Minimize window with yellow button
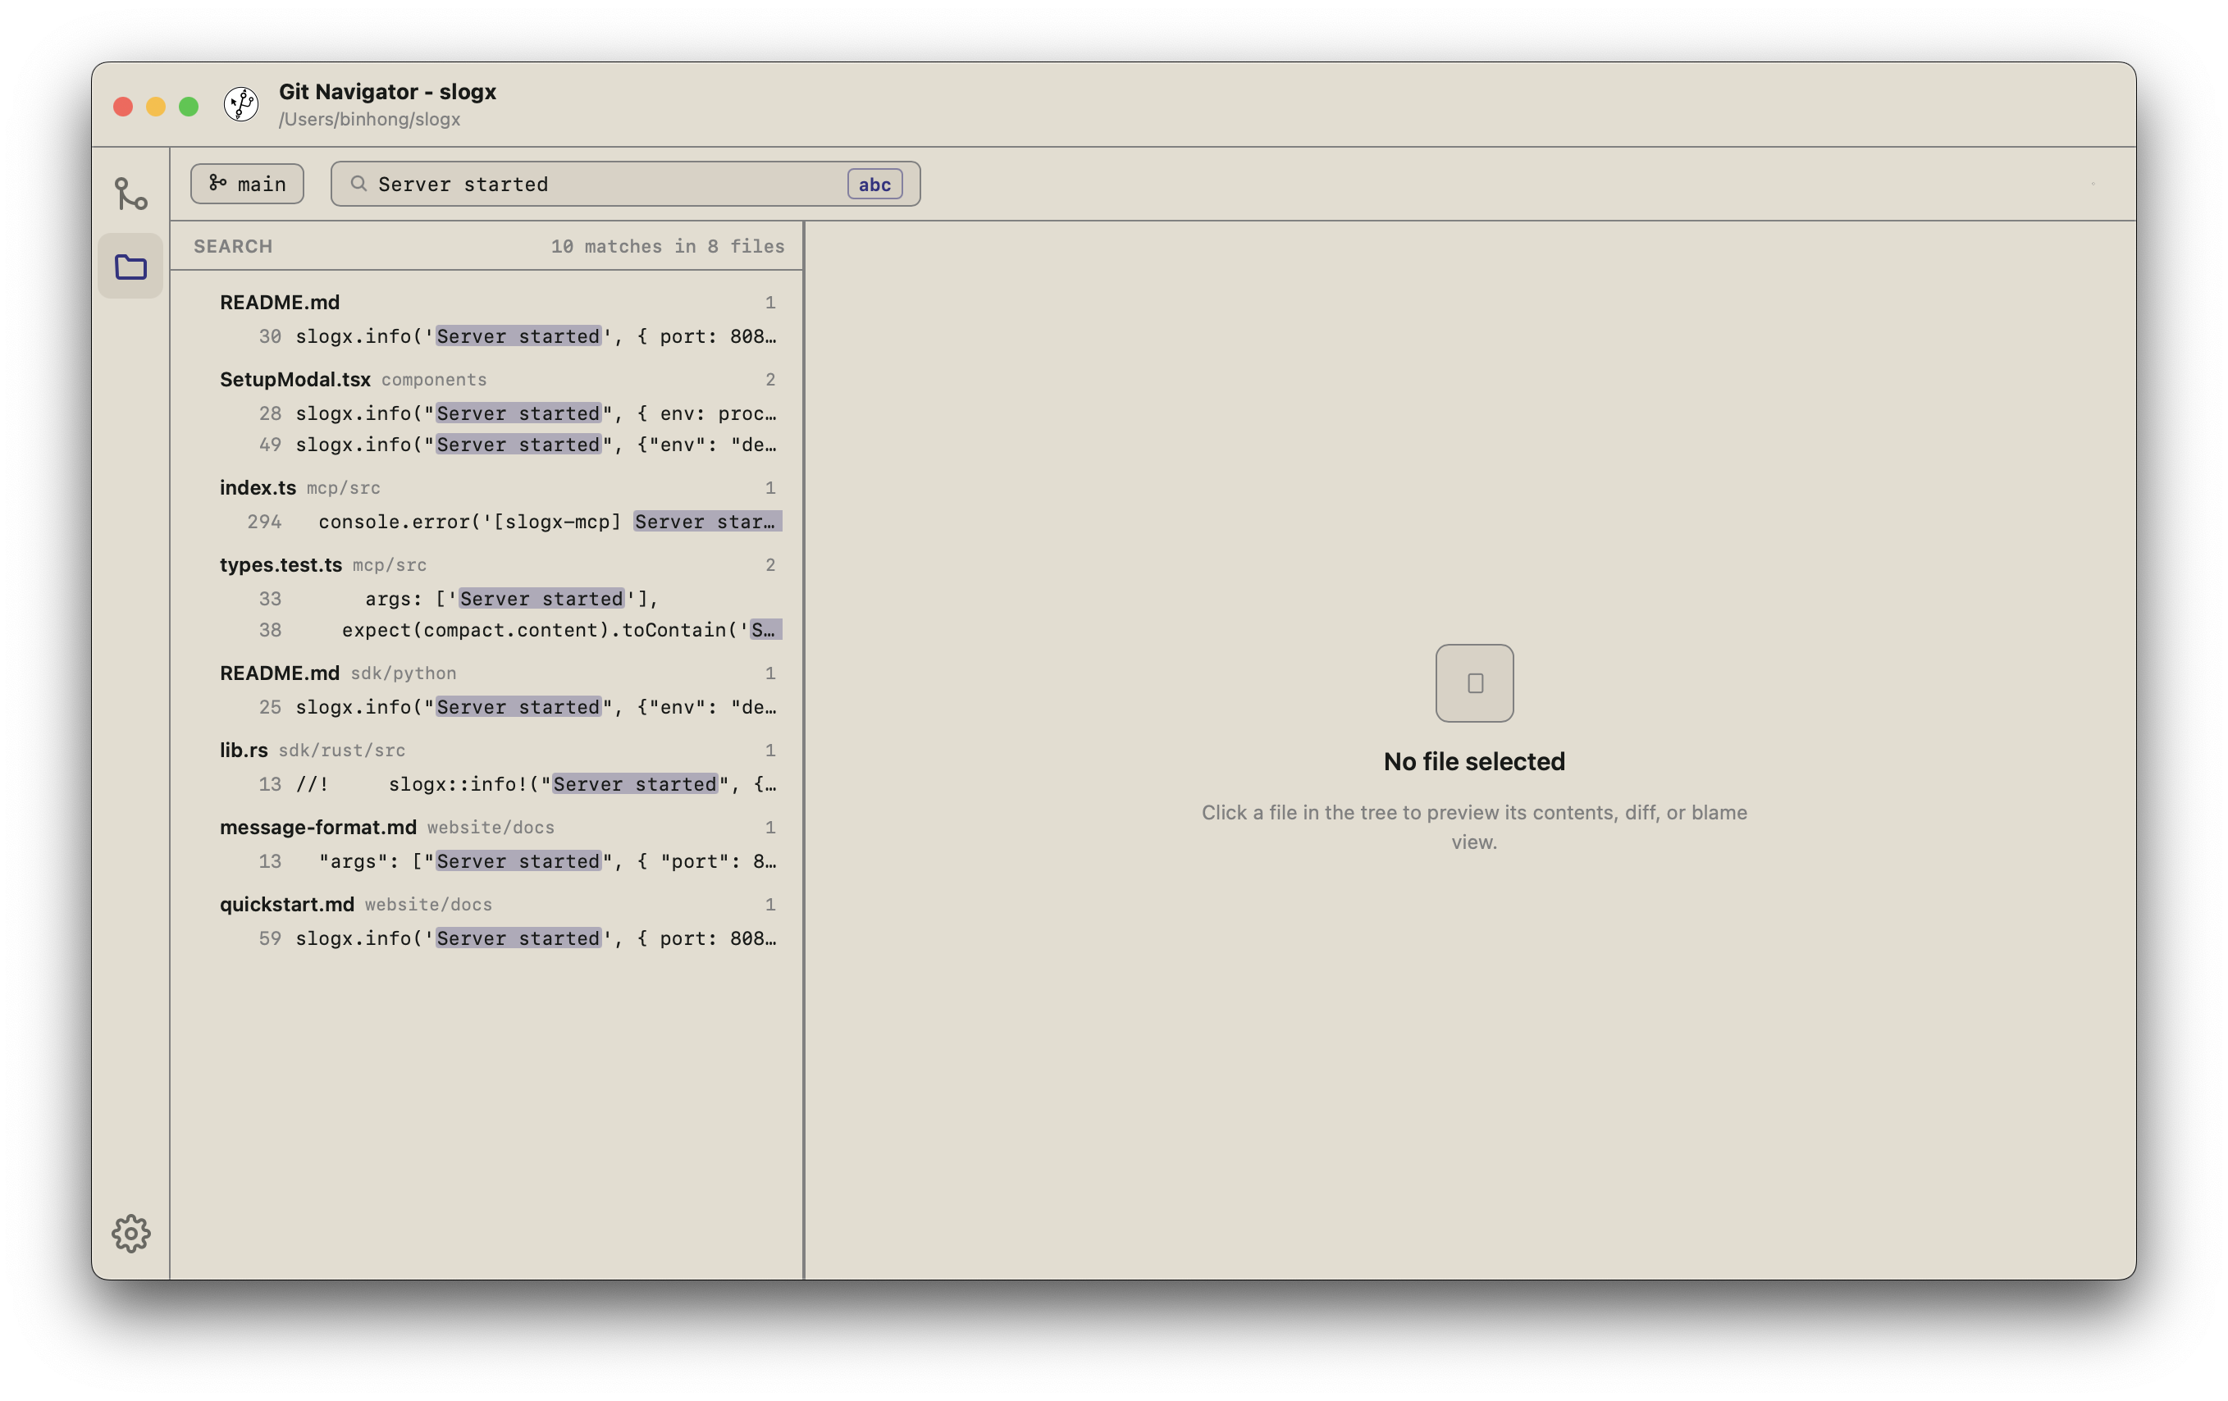This screenshot has width=2228, height=1401. (x=155, y=107)
